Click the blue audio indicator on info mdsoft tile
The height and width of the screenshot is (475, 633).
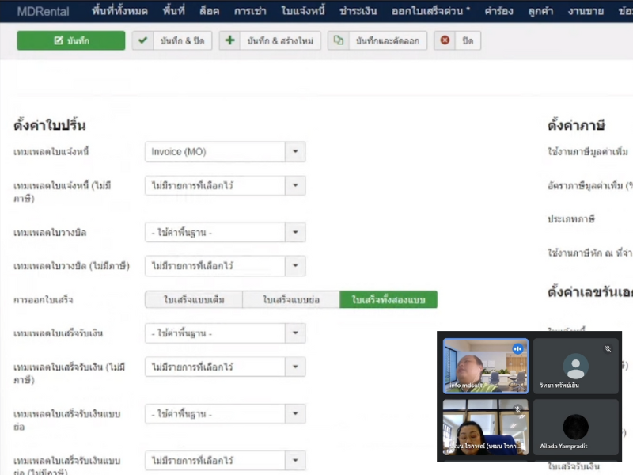pos(518,348)
